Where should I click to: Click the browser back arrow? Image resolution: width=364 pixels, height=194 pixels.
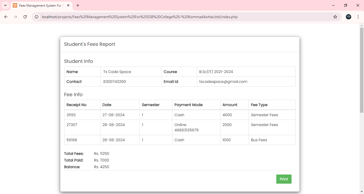pos(6,17)
